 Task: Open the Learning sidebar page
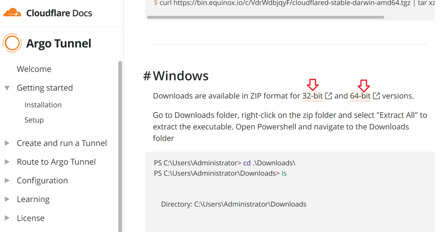pos(33,199)
